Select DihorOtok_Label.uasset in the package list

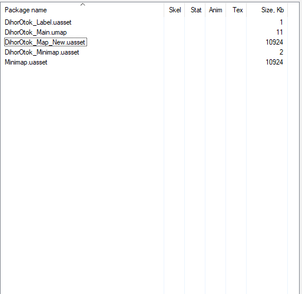point(38,22)
